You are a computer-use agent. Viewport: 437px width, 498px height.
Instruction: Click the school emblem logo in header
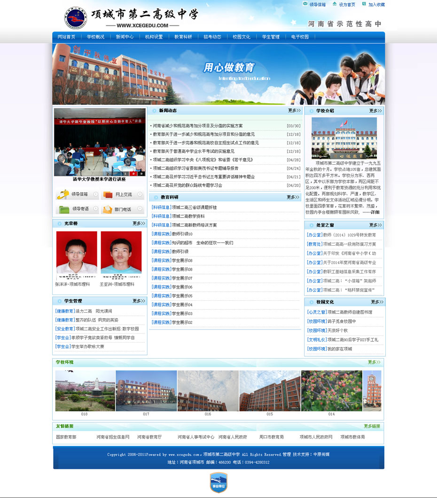[x=75, y=18]
